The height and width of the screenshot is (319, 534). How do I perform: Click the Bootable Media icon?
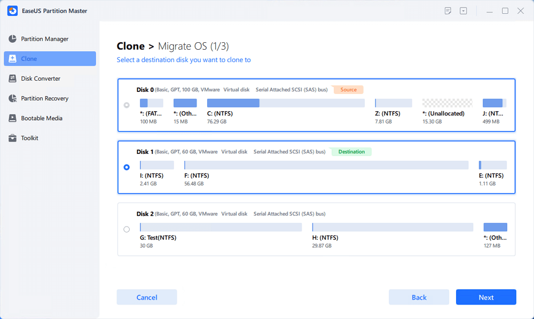click(12, 118)
